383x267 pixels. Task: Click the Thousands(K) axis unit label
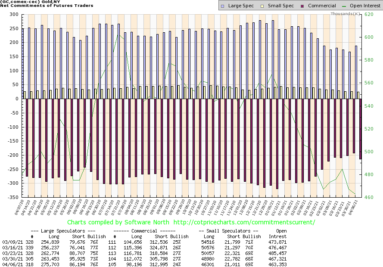click(346, 14)
